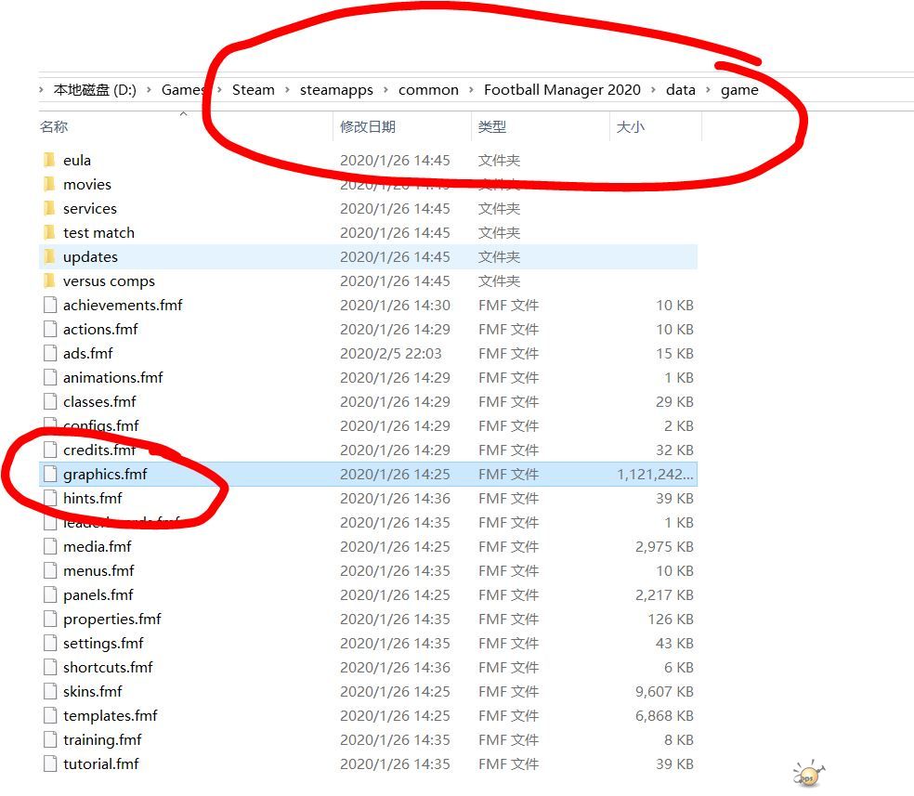This screenshot has width=914, height=796.
Task: Select file name media.fmf
Action: (x=98, y=546)
